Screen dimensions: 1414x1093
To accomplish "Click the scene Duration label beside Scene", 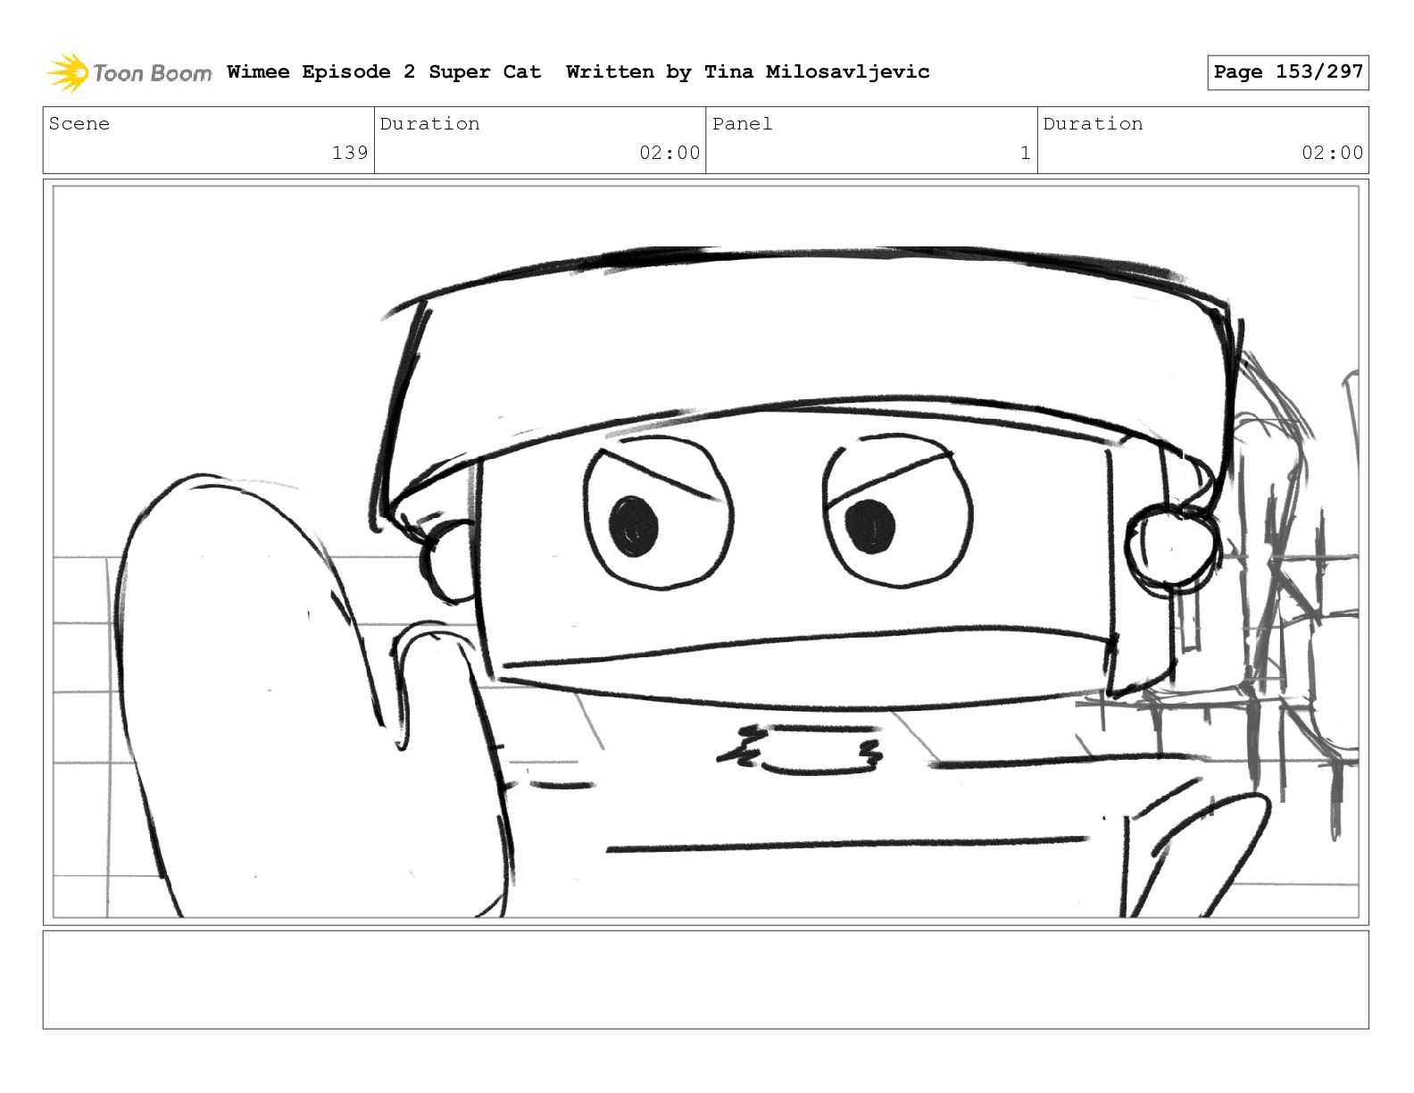I will tap(429, 124).
